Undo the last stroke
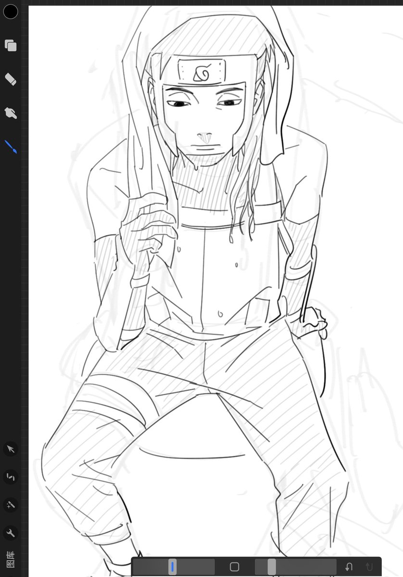 coord(349,567)
